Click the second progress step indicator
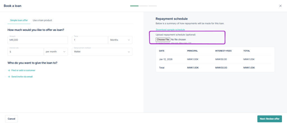Screen dimensions: 287x125 143,6
